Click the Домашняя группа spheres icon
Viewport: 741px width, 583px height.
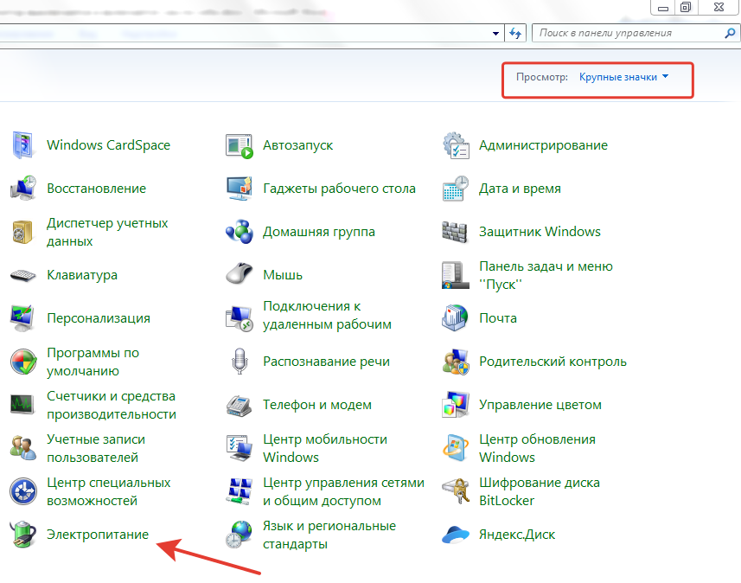(240, 232)
